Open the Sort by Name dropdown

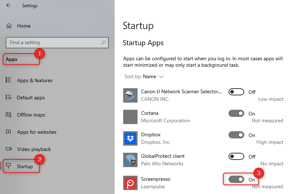click(153, 76)
